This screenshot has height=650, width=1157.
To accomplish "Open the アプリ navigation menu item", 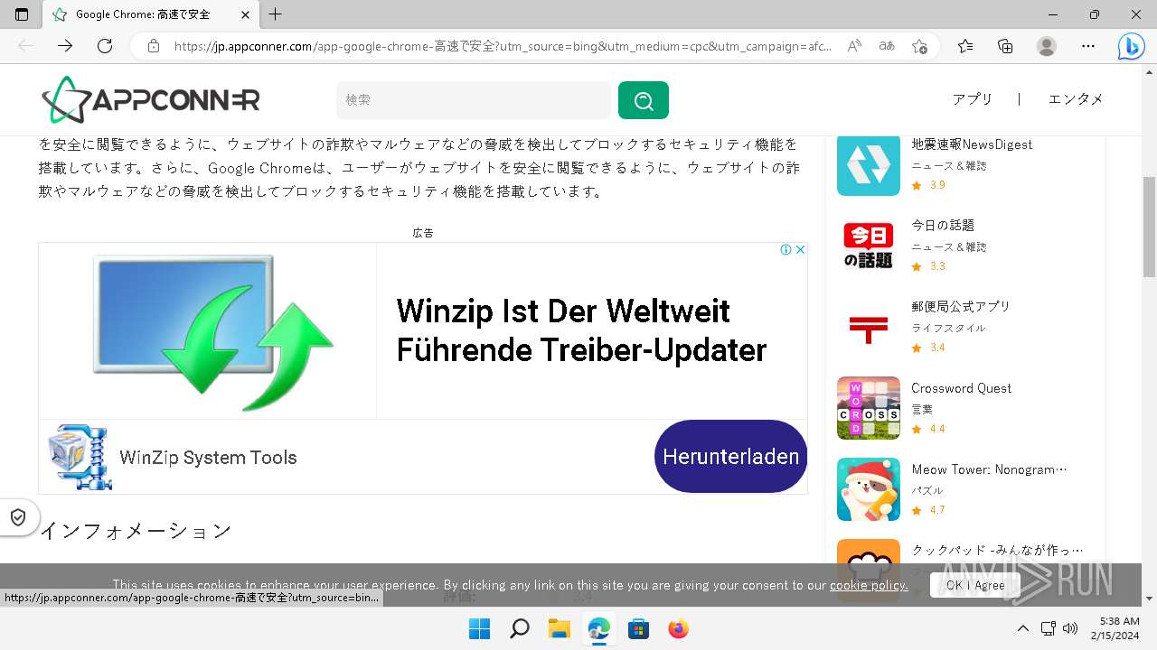I will [x=973, y=99].
